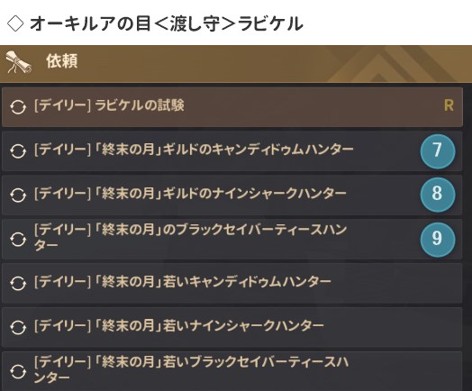Click the 依頼 section header
Image resolution: width=472 pixels, height=391 pixels.
click(236, 64)
